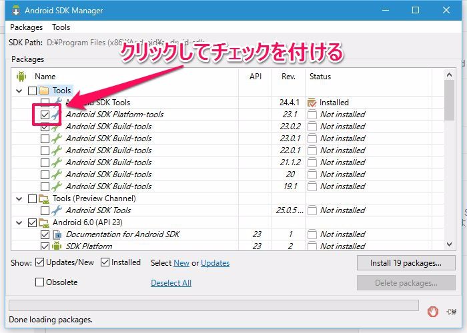Click the Name column header
This screenshot has width=467, height=333.
coord(45,77)
